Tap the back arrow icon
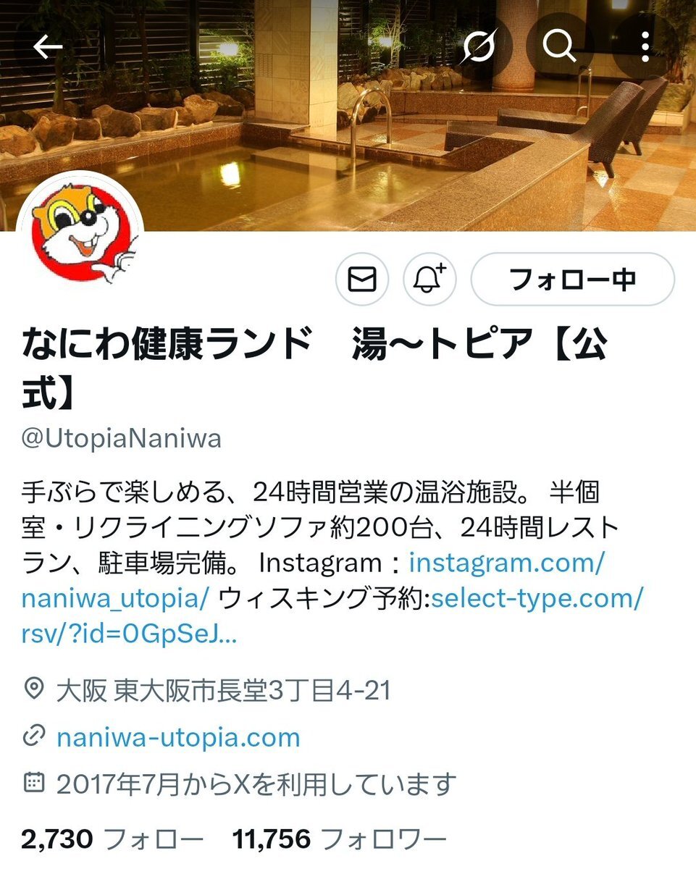This screenshot has height=869, width=696. point(48,48)
